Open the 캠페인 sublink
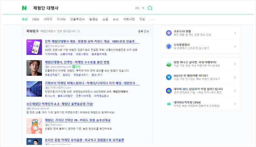The width and height of the screenshot is (256, 147). tap(67, 75)
